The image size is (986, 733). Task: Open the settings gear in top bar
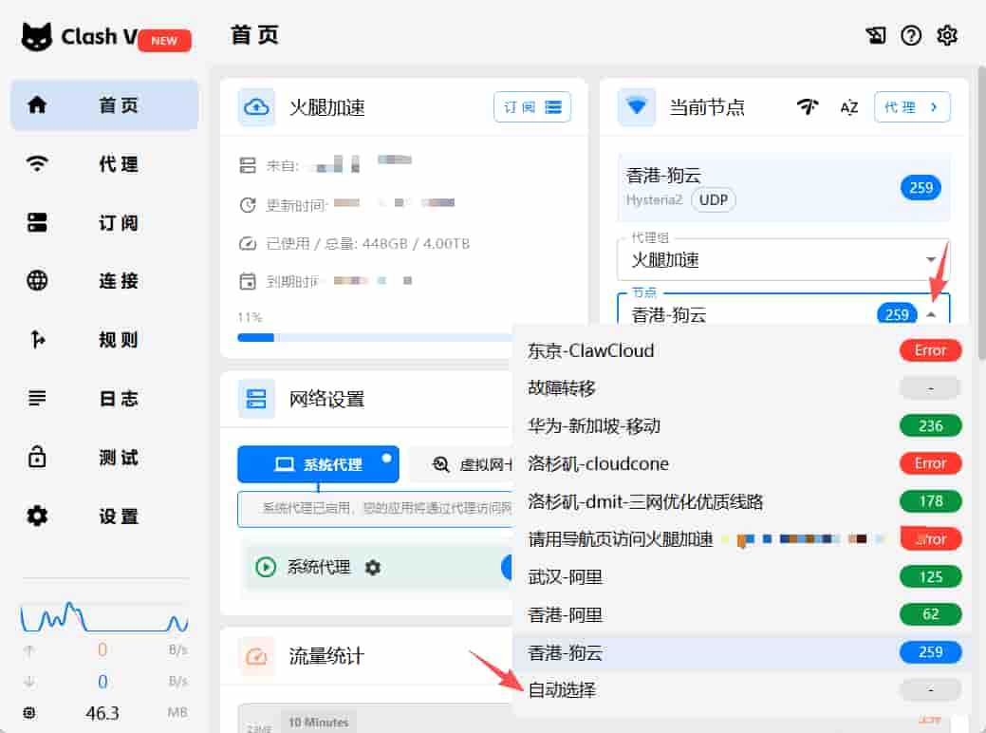947,36
